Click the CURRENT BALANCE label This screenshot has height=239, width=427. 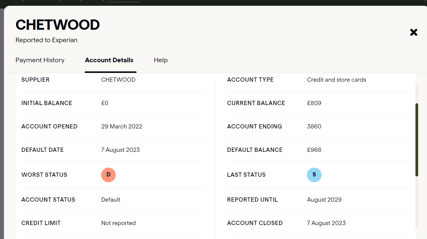256,103
